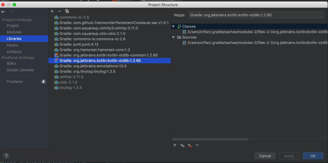This screenshot has width=328, height=163.
Task: Open the Problems section
Action: pyautogui.click(x=15, y=82)
